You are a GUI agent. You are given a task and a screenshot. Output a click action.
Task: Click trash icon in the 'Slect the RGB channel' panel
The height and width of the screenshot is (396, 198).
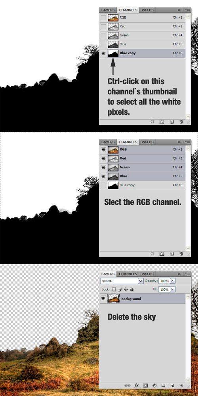click(181, 253)
